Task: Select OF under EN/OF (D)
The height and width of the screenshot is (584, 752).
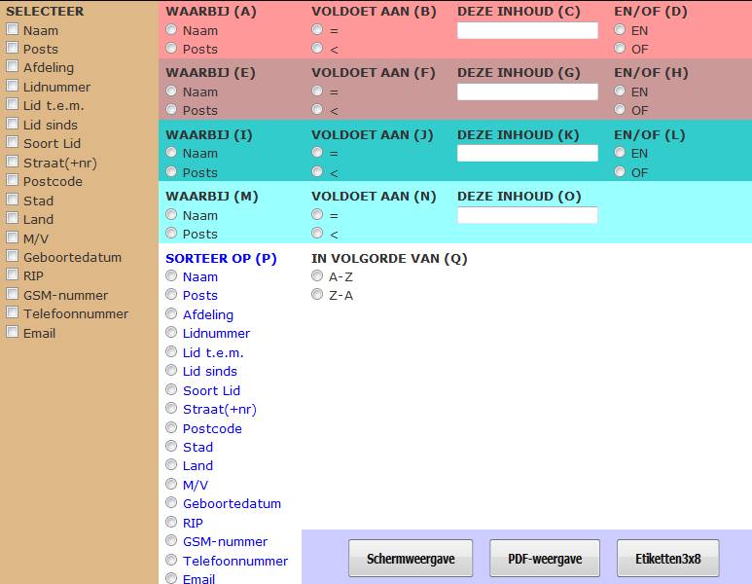Action: (x=620, y=48)
